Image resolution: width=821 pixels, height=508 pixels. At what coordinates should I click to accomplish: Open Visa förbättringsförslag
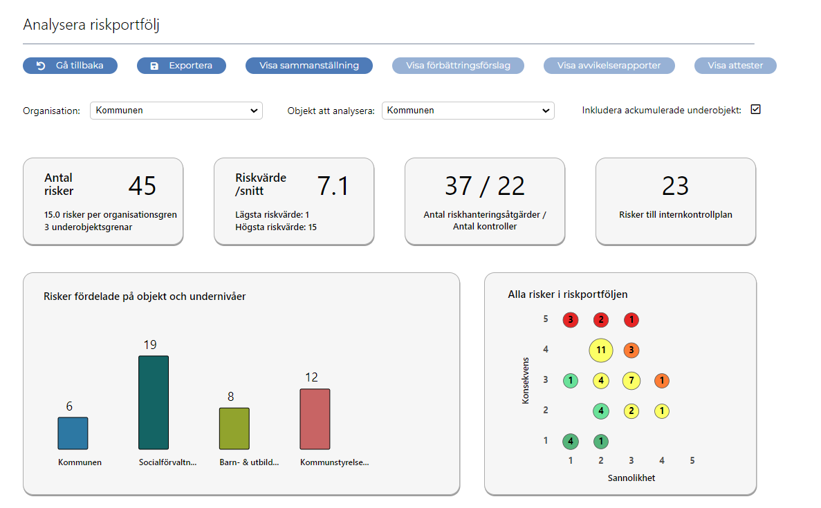(458, 66)
